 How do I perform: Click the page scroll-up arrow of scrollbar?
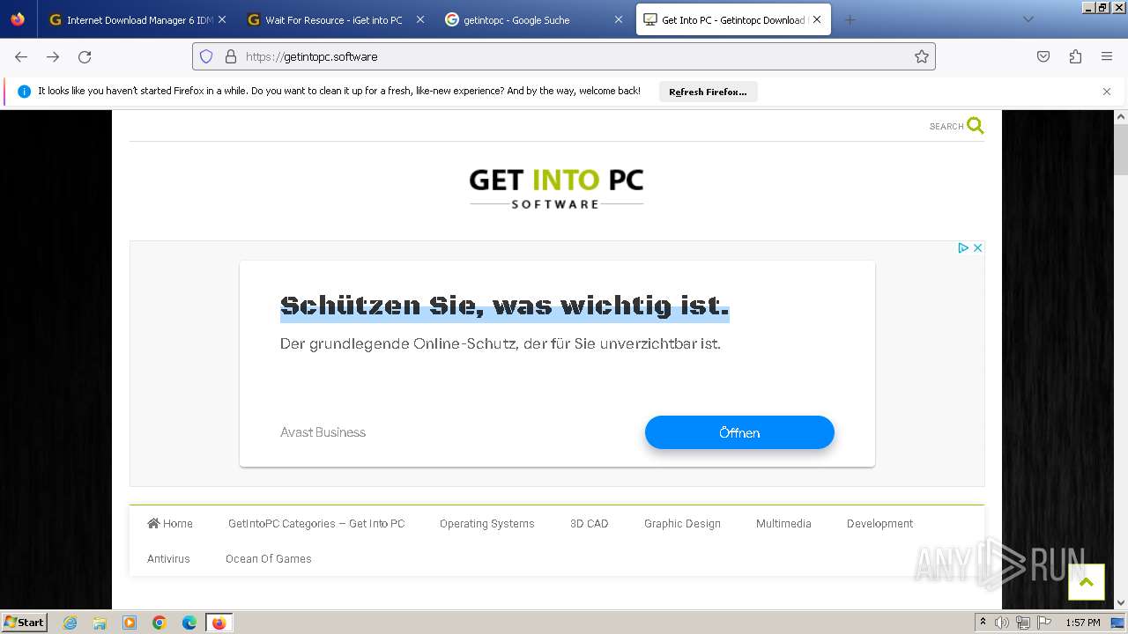coord(1121,116)
